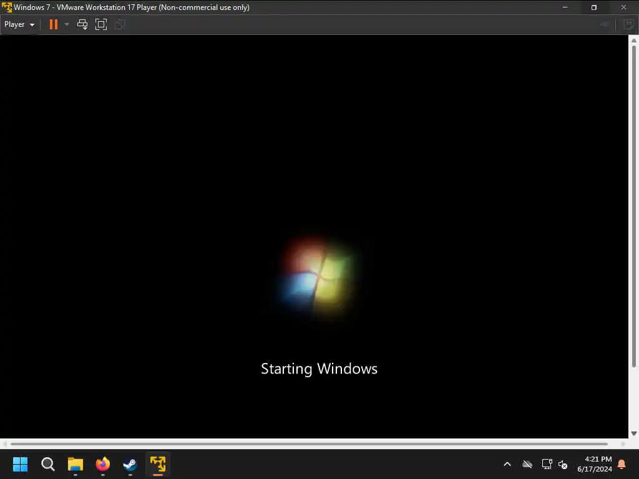Image resolution: width=639 pixels, height=479 pixels.
Task: Open the clock showing 4:21 PM
Action: pos(594,464)
